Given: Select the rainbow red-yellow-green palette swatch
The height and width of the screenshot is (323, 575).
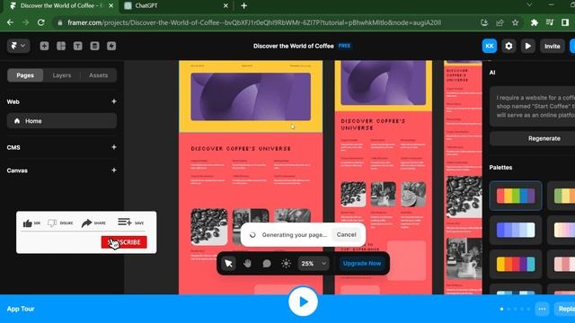Looking at the screenshot, I should tap(516, 196).
